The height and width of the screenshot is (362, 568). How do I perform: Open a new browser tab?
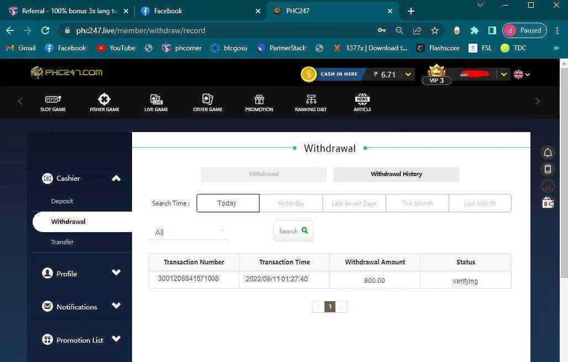(411, 11)
